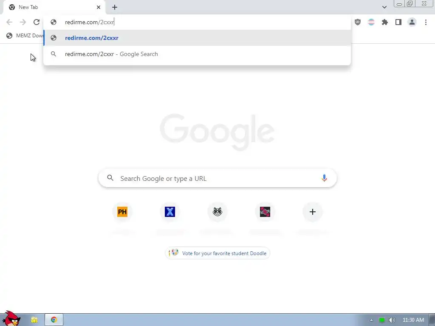Select the redirme.com/2cxxr Google Search suggestion
The height and width of the screenshot is (326, 435).
(197, 54)
